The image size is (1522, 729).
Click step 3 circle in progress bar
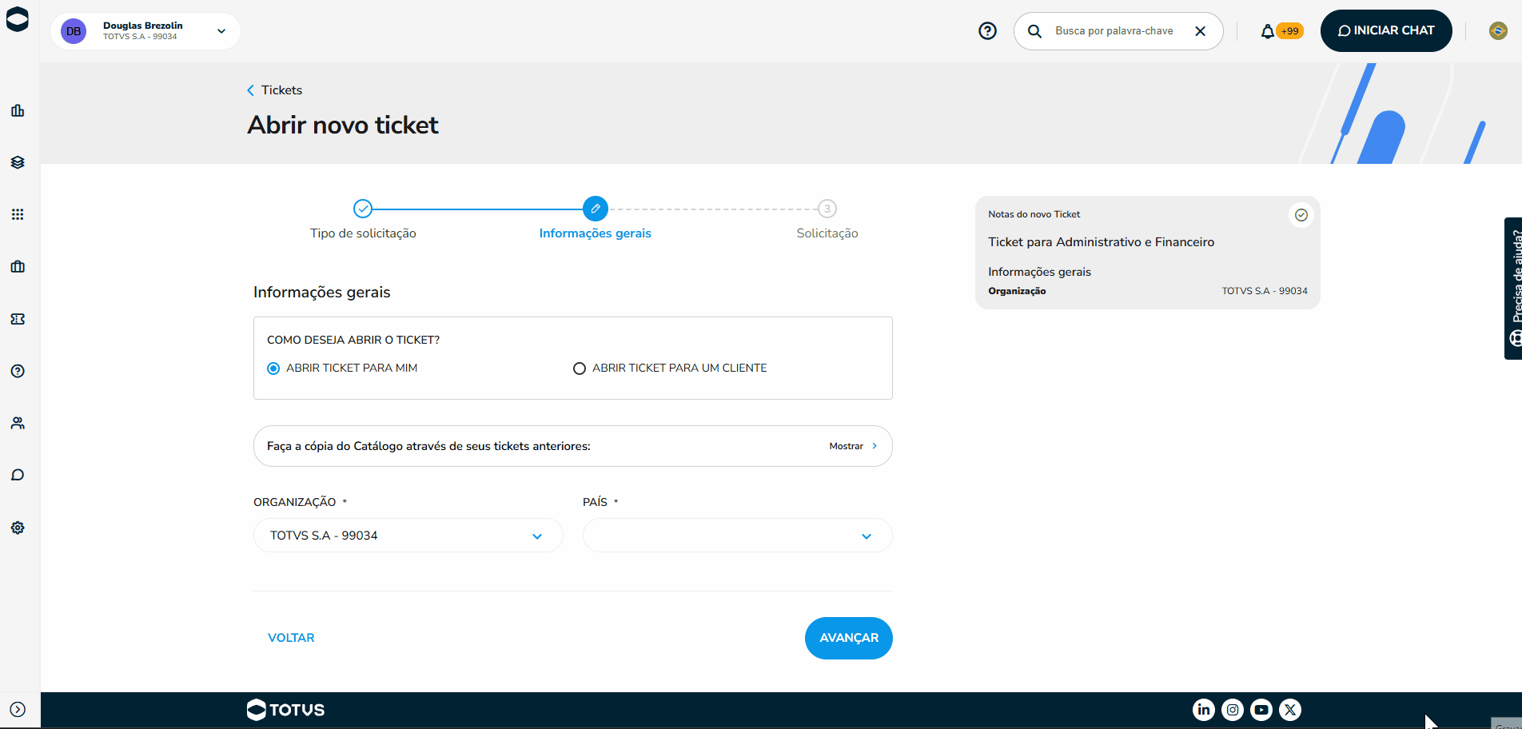[x=827, y=209]
